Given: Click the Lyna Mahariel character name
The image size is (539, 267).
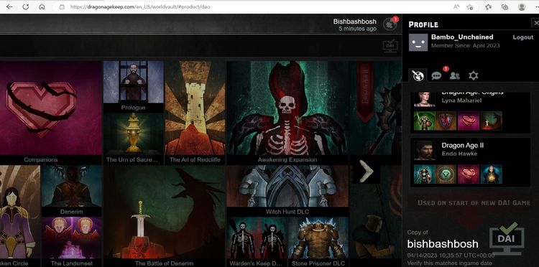Looking at the screenshot, I should 461,100.
